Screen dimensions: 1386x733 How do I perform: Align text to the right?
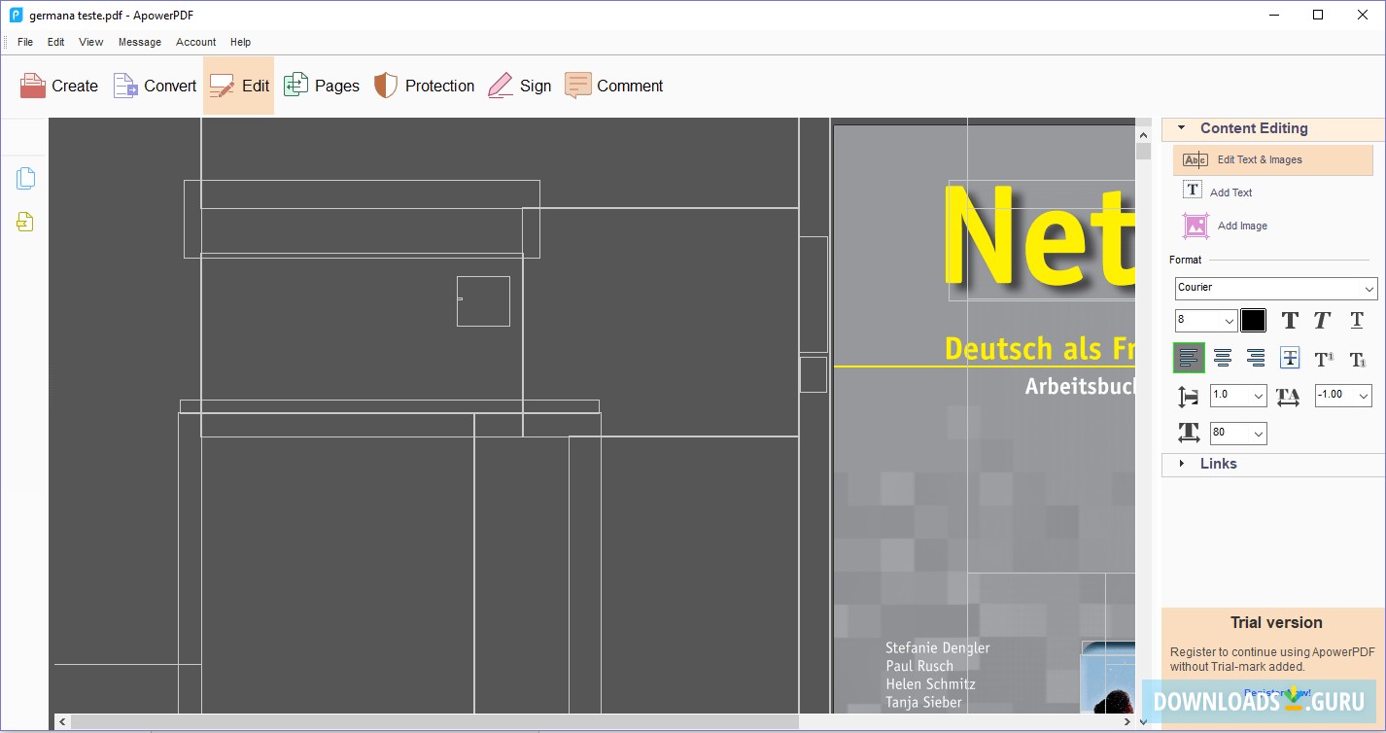coord(1256,358)
